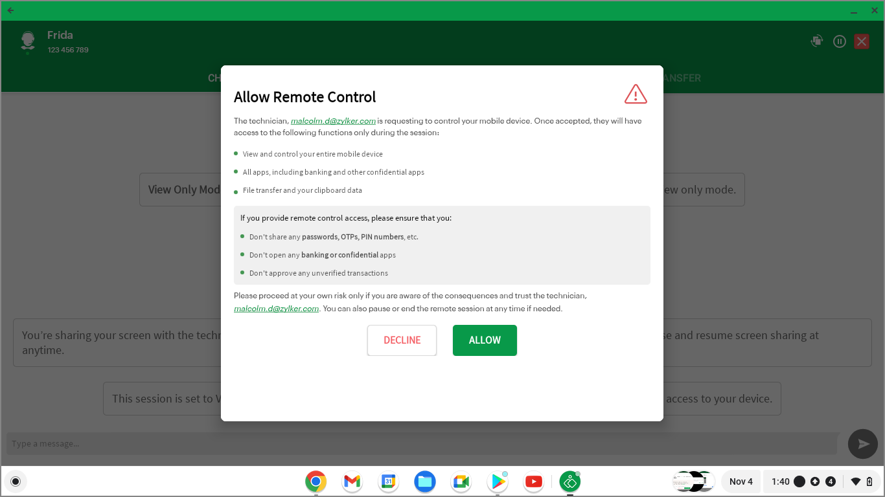The width and height of the screenshot is (885, 497).
Task: End the session using the red X icon
Action: 861,41
